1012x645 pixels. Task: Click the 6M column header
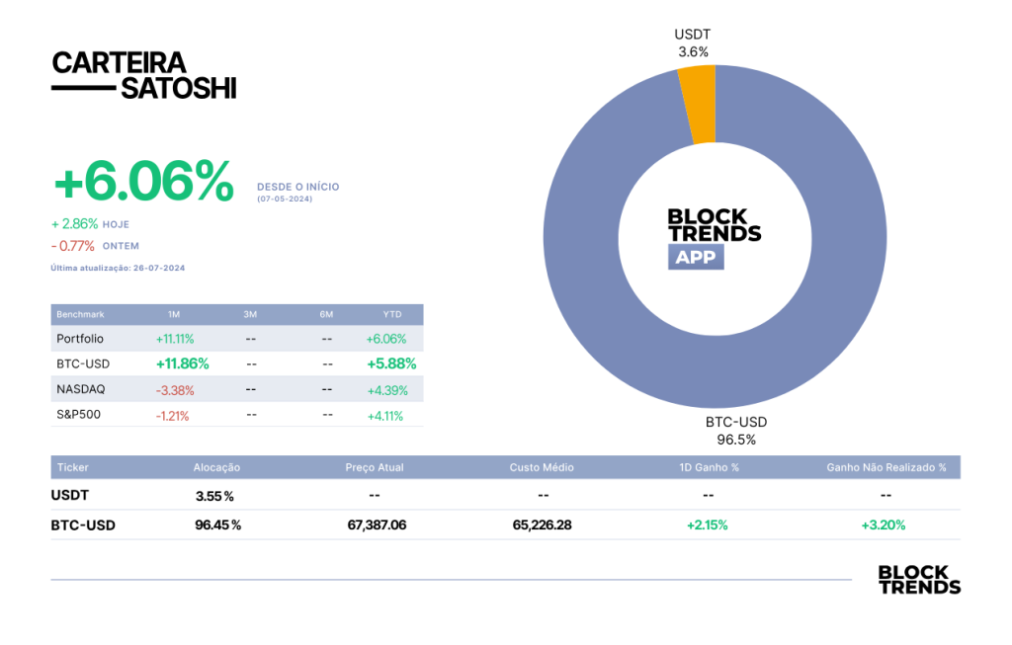(326, 315)
